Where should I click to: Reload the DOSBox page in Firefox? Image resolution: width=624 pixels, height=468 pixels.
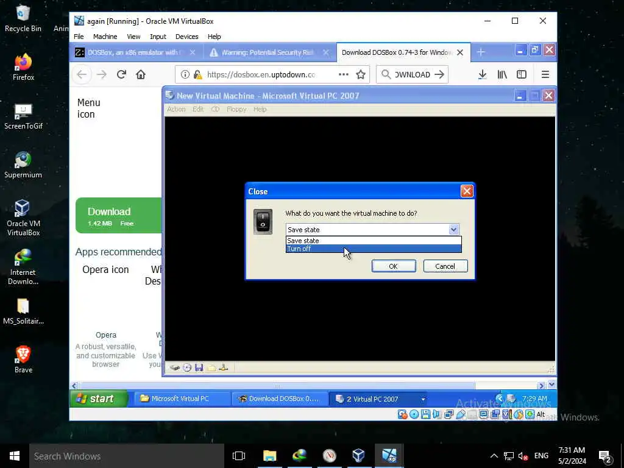[x=121, y=74]
